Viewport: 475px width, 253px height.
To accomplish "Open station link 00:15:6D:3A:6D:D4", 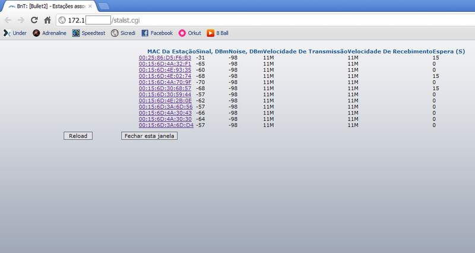I will [x=166, y=125].
